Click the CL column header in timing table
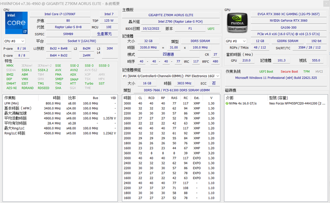The image size is (330, 203). (x=140, y=98)
